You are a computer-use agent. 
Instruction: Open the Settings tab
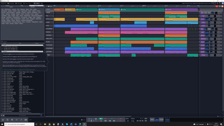click(18, 3)
